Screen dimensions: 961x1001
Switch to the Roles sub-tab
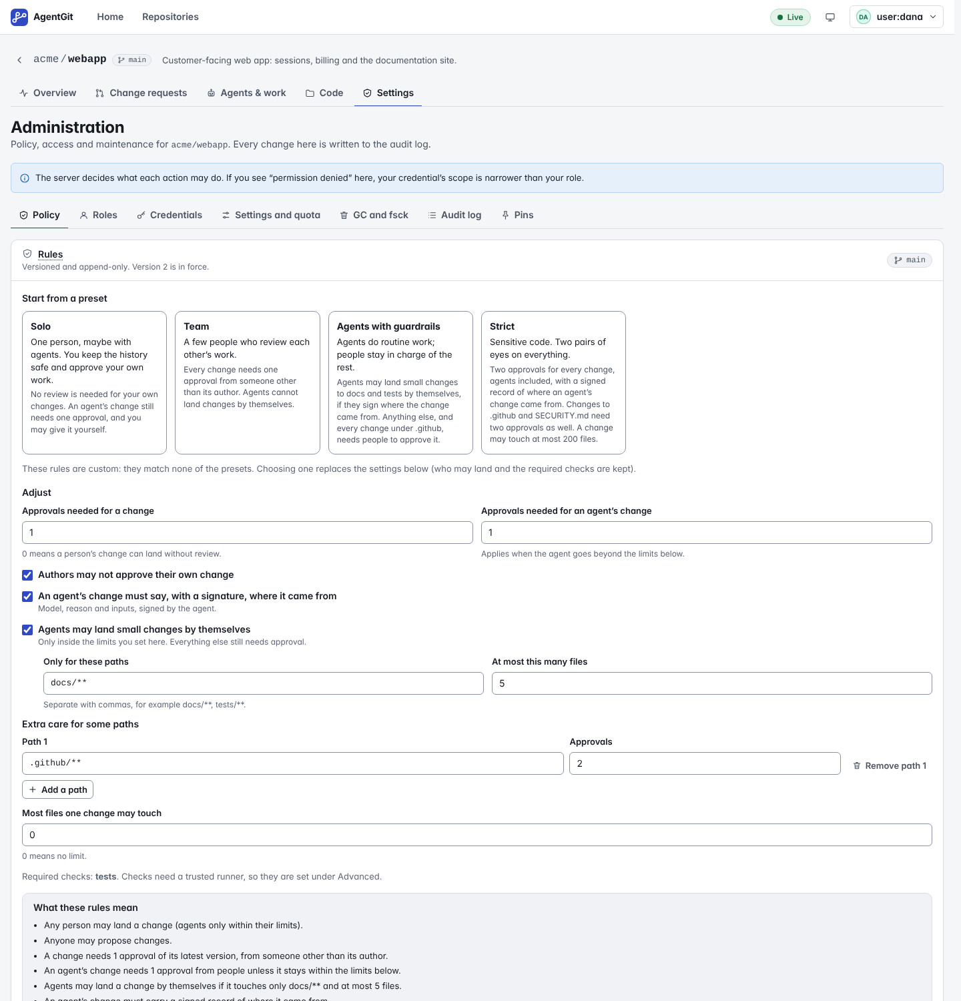pyautogui.click(x=99, y=216)
